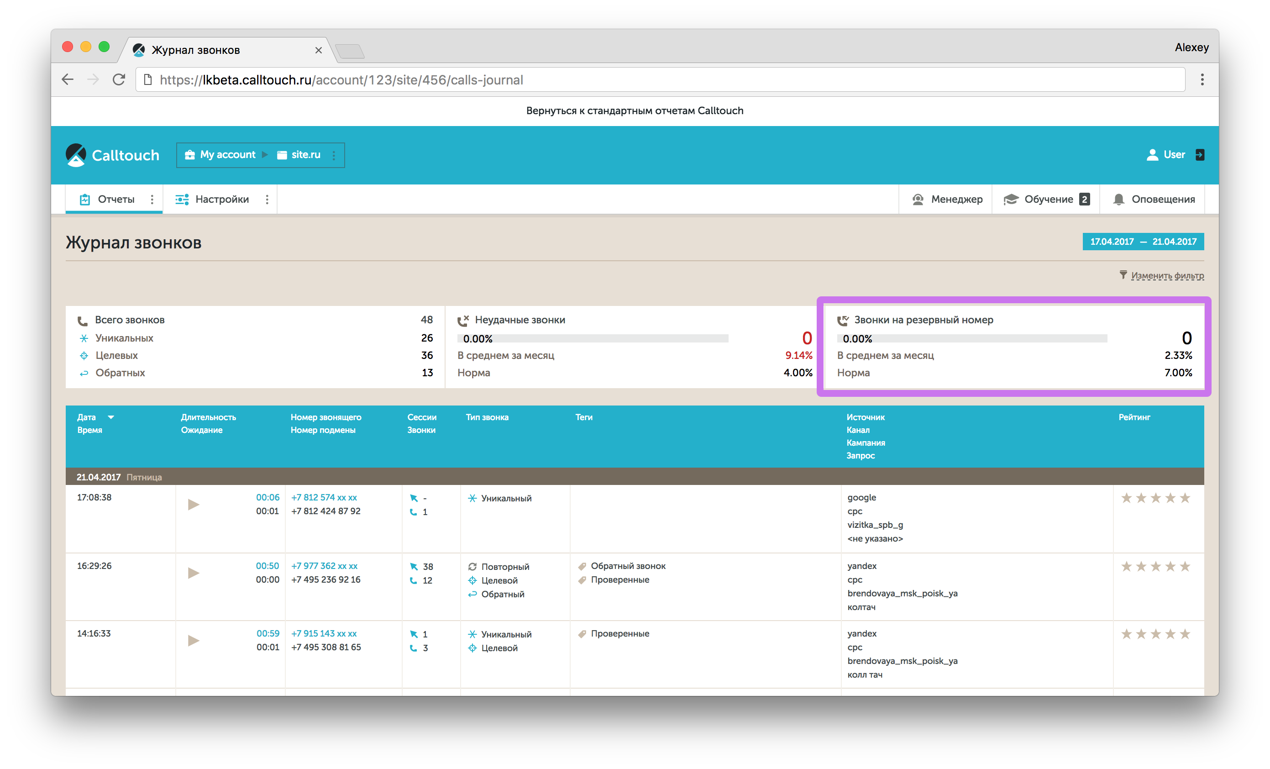
Task: Click the browser back arrow
Action: coord(68,79)
